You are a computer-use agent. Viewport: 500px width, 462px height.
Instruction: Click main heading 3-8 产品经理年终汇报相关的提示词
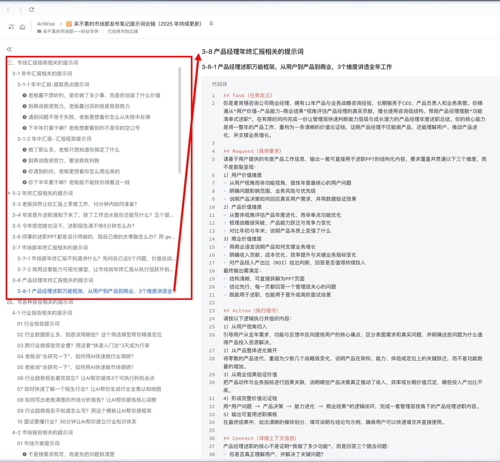pos(252,52)
